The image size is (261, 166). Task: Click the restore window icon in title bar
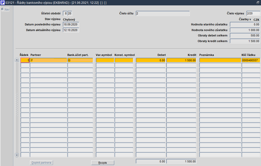coord(258,3)
